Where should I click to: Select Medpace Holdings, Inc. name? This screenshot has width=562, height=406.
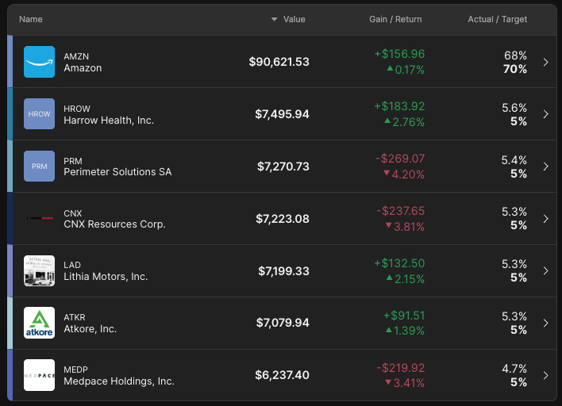pos(119,381)
